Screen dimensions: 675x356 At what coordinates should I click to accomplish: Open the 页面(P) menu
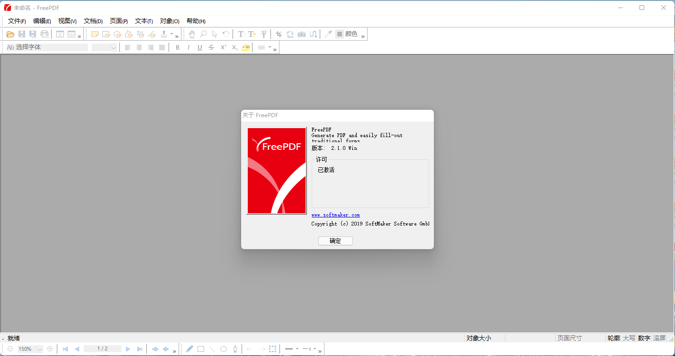click(x=119, y=21)
